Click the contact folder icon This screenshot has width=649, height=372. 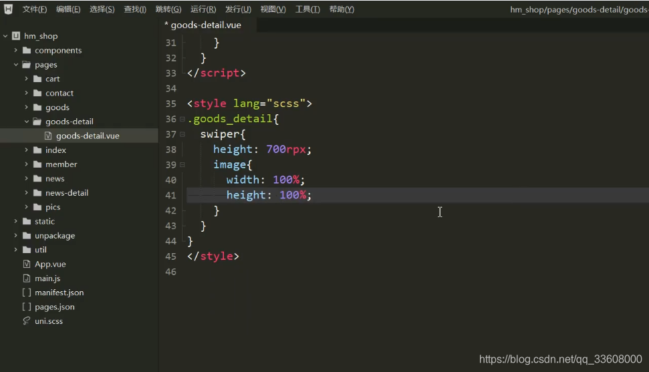pyautogui.click(x=37, y=93)
